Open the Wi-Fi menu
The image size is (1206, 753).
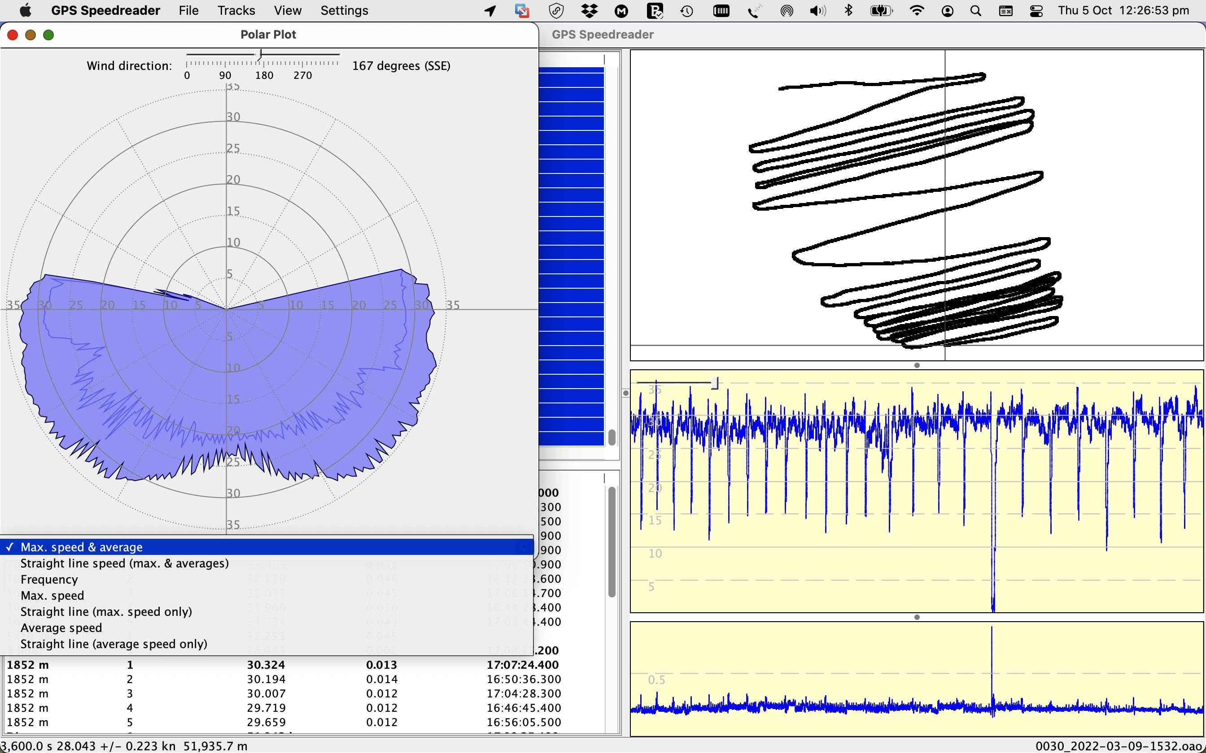917,10
